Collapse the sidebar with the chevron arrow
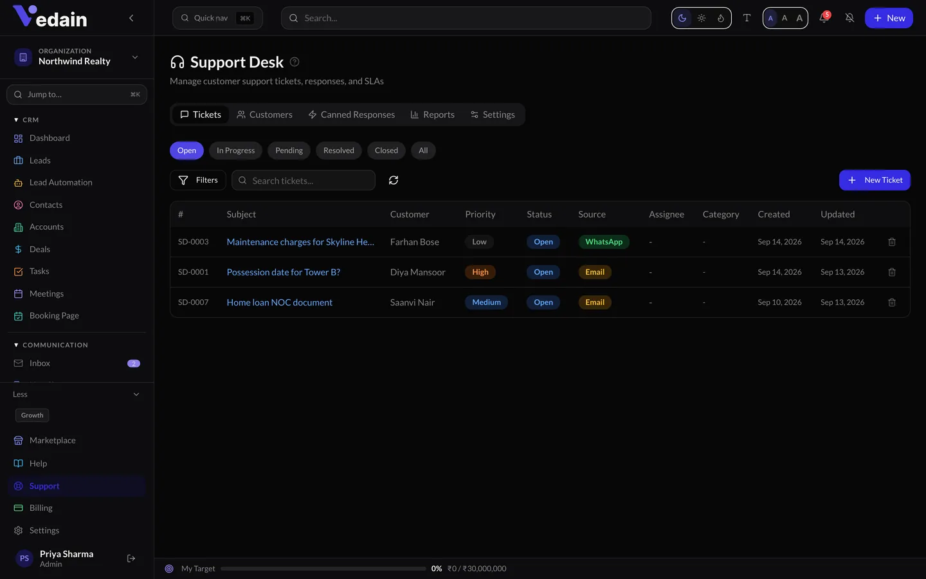Image resolution: width=926 pixels, height=579 pixels. [131, 18]
